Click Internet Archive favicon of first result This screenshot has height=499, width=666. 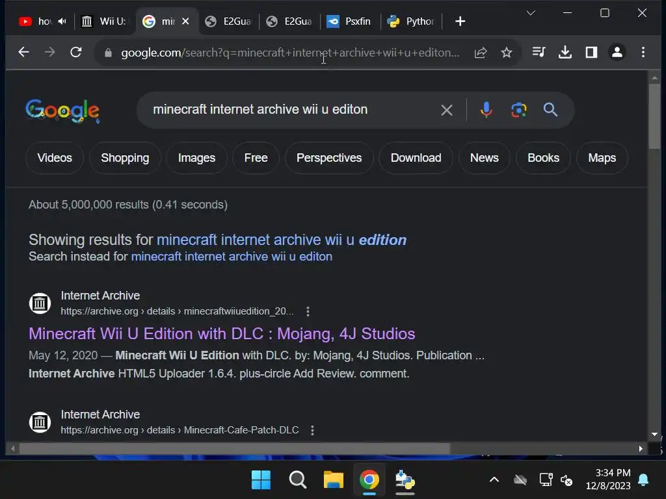pos(40,303)
